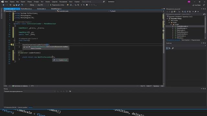Toggle auto-hide pin on Output panel

[x=203, y=89]
